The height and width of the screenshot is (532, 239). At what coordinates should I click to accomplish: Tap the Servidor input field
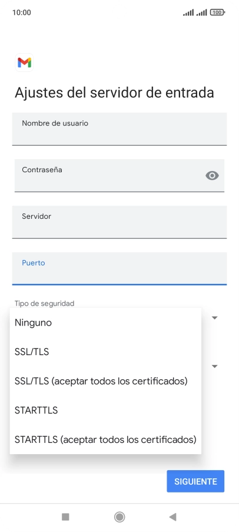(119, 222)
